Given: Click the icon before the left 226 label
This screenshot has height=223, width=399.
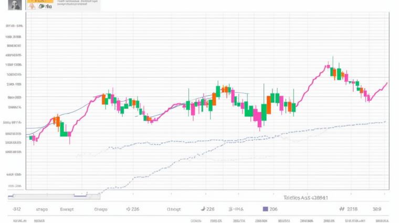Looking at the screenshot, I should click(x=128, y=209).
